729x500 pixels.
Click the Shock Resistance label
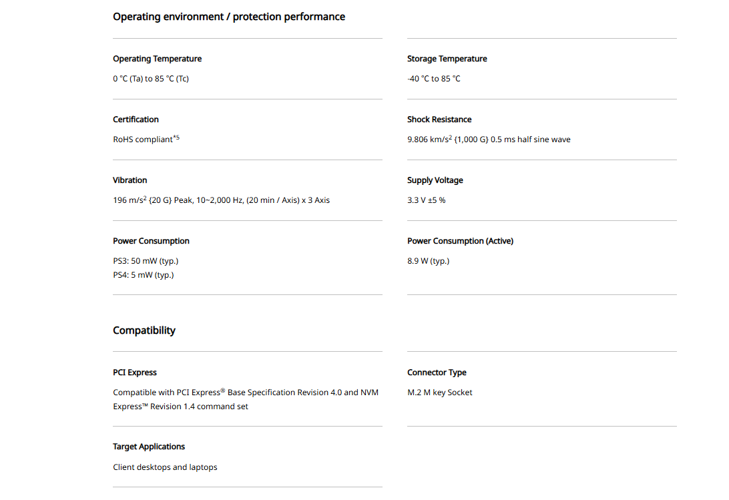click(x=439, y=119)
